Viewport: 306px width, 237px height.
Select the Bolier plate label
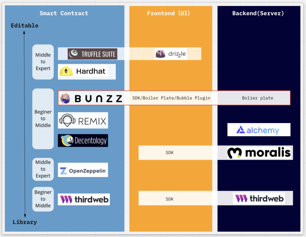point(258,98)
